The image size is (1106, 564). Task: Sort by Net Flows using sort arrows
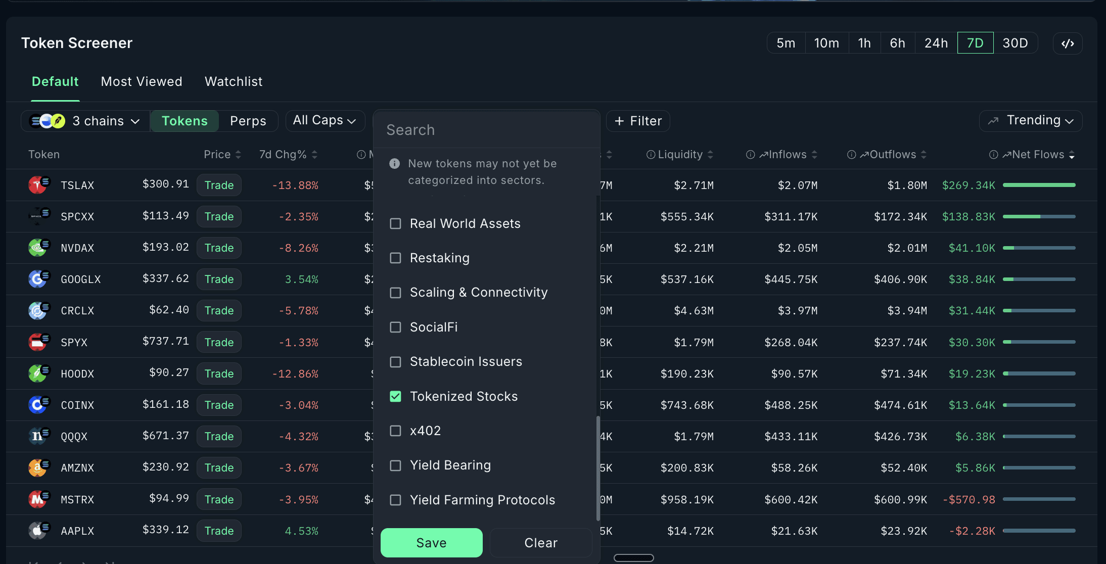[1072, 155]
